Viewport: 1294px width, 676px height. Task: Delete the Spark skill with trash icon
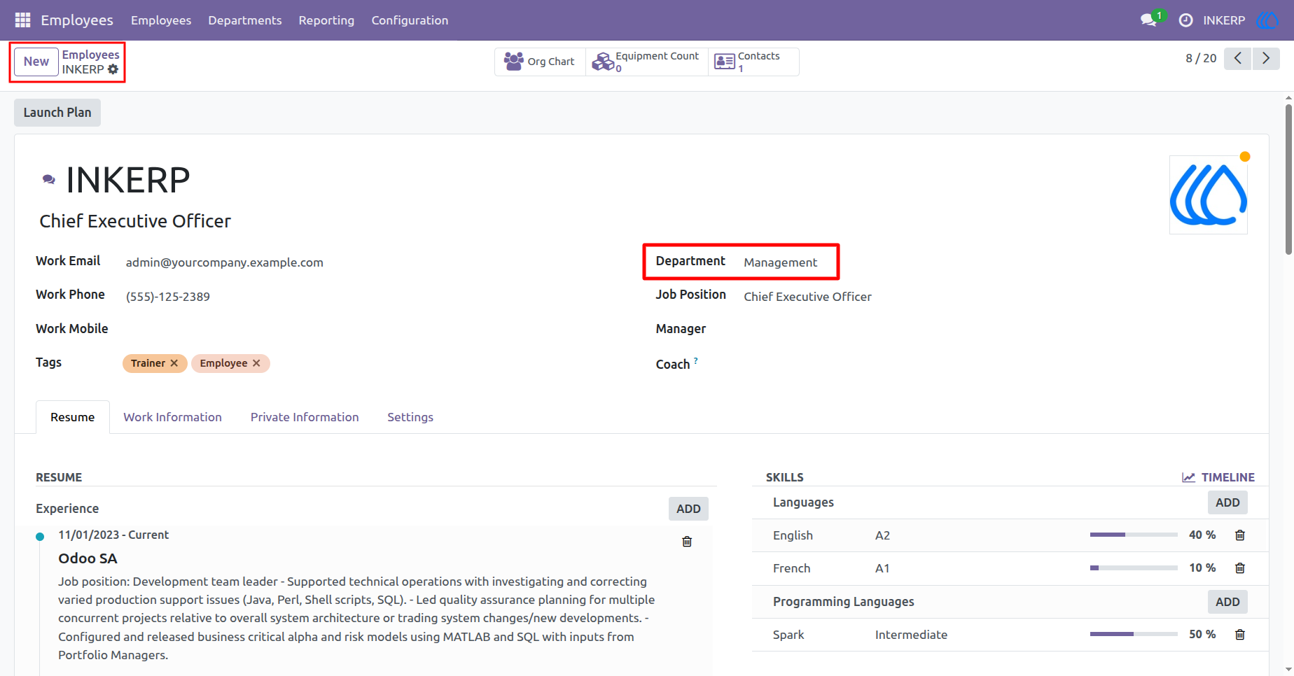1240,635
